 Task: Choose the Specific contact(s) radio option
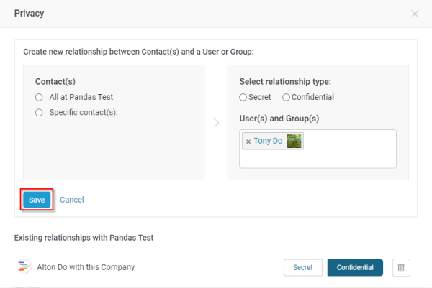[x=39, y=112]
